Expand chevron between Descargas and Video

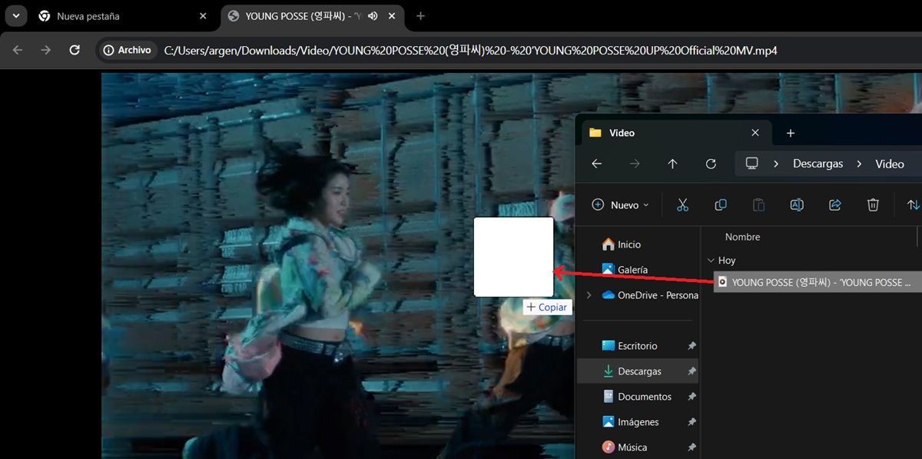pyautogui.click(x=860, y=164)
